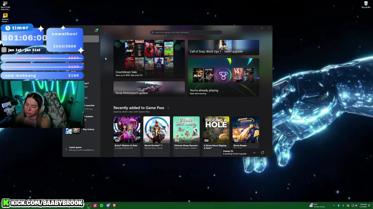
Task: Click the rewards medal icon
Action: pos(223,75)
